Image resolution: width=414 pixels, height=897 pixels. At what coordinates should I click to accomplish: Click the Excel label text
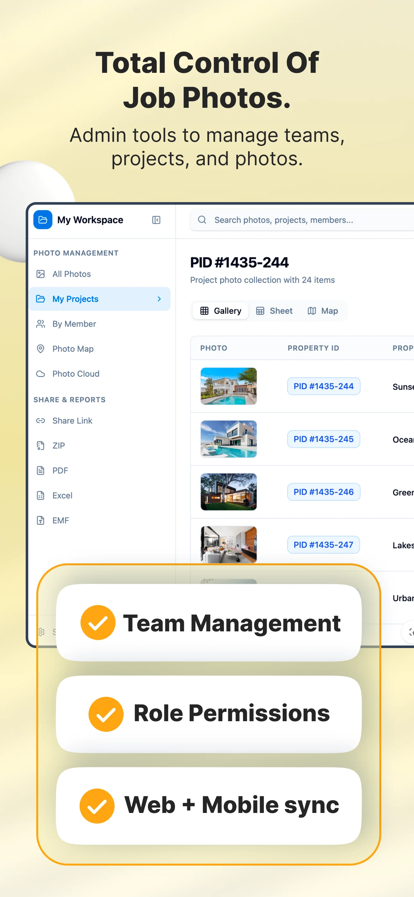(x=62, y=496)
